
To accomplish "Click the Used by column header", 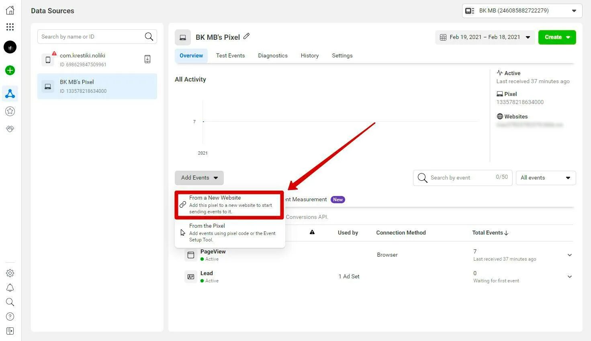I will [348, 233].
